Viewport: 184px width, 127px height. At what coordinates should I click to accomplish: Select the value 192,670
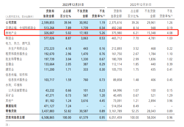click(49, 54)
